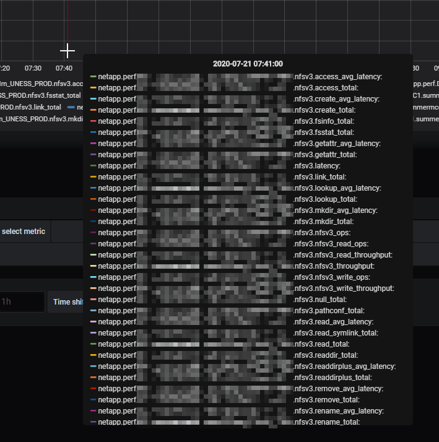The height and width of the screenshot is (442, 439).
Task: Click red swatch beside fsinfo_total row
Action: pyautogui.click(x=93, y=121)
